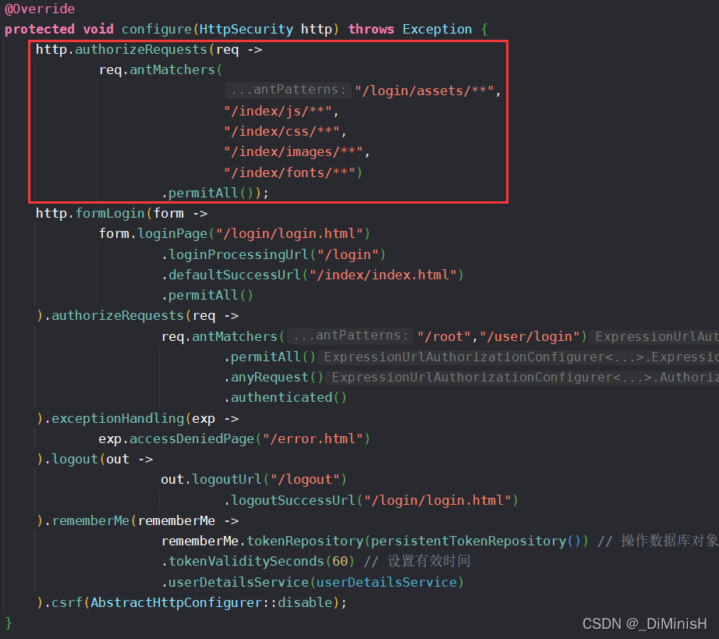Viewport: 719px width, 639px height.
Task: Click the logoutSuccessUrl method
Action: point(293,500)
